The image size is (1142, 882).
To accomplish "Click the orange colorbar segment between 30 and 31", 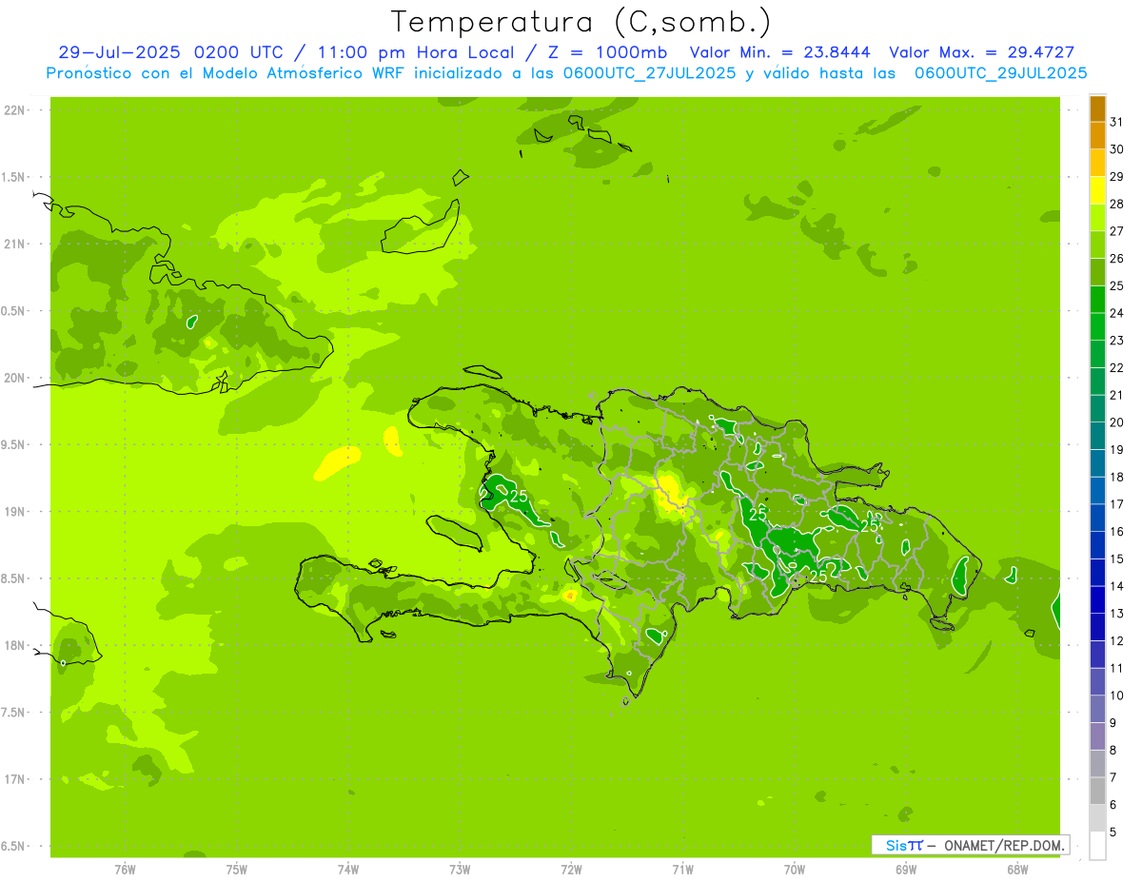I will click(1097, 136).
